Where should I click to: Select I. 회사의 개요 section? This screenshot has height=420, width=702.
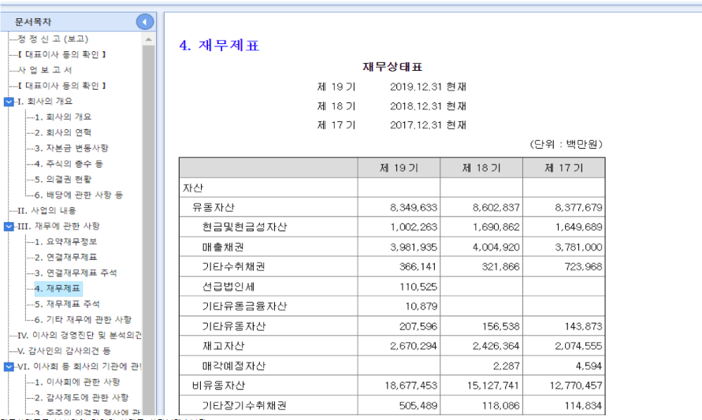point(45,101)
